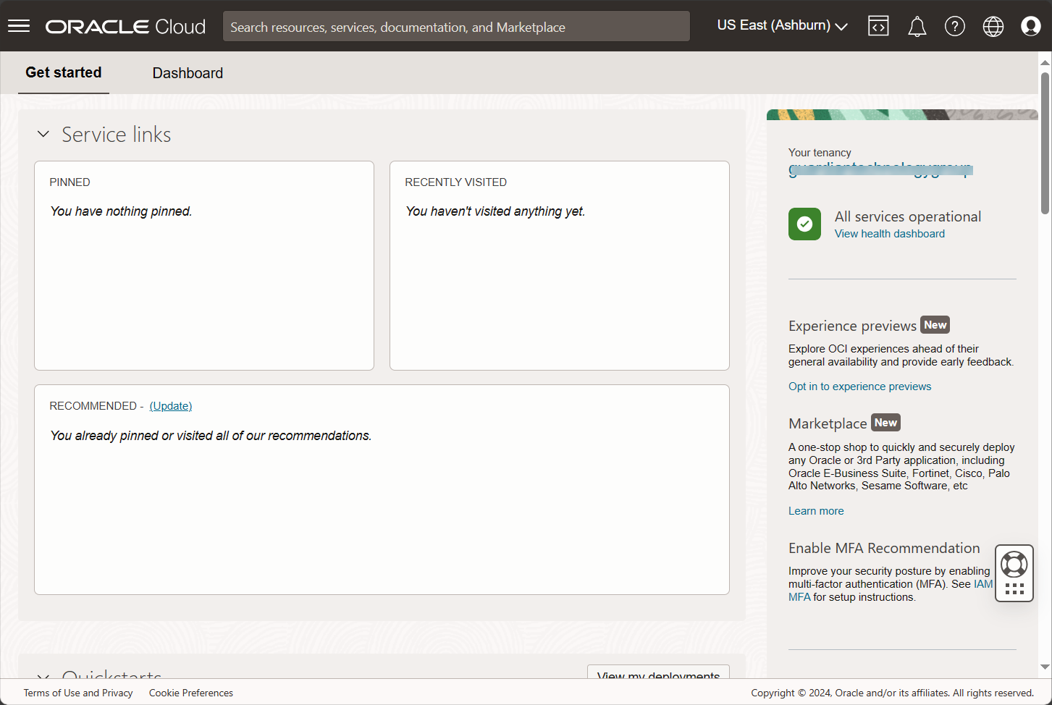The image size is (1052, 705).
Task: Click the vertical page scrollbar
Action: tap(1045, 145)
